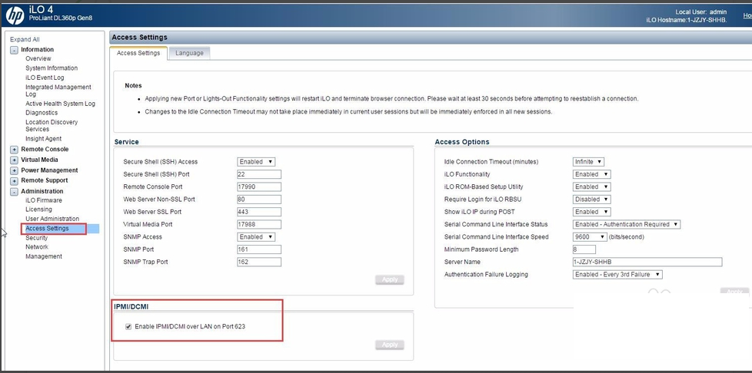Click the Server Name field
This screenshot has width=752, height=373.
click(x=647, y=262)
